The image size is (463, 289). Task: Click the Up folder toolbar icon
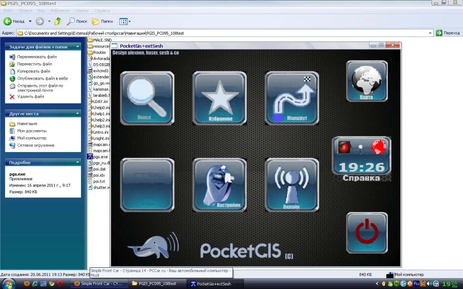coord(58,21)
